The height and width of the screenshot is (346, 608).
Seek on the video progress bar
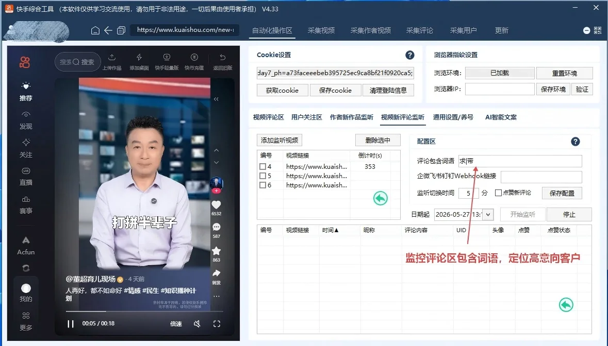click(x=144, y=311)
